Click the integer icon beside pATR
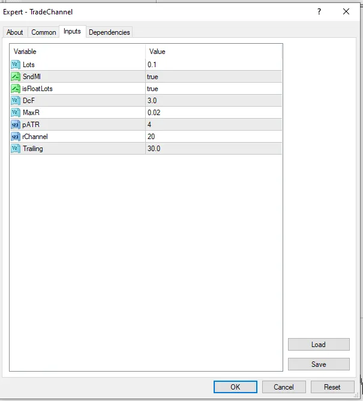363x401 pixels. point(16,125)
